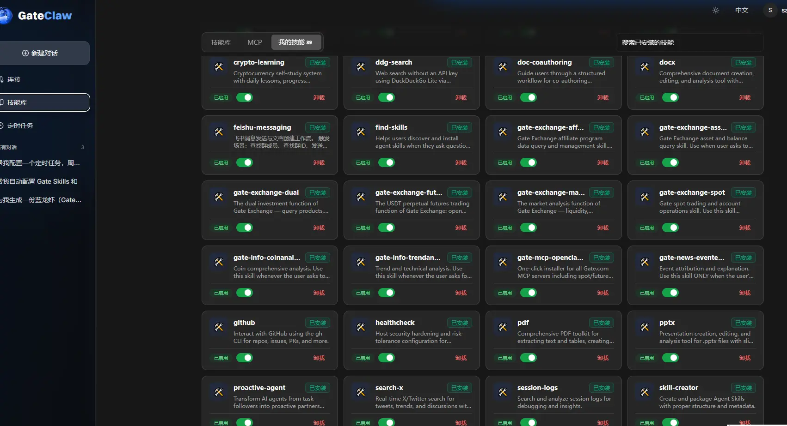Uninstall the docx skill
Image resolution: width=787 pixels, height=426 pixels.
pos(745,98)
